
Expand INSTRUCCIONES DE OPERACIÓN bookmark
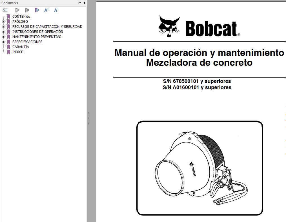3,32
